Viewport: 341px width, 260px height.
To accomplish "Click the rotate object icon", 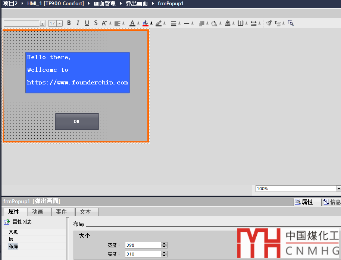I will (x=214, y=23).
